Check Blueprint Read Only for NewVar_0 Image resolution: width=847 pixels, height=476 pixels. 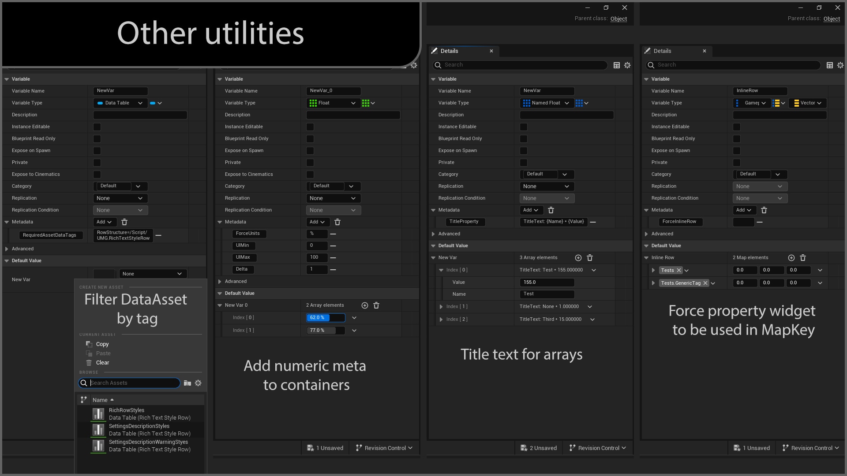(x=310, y=138)
